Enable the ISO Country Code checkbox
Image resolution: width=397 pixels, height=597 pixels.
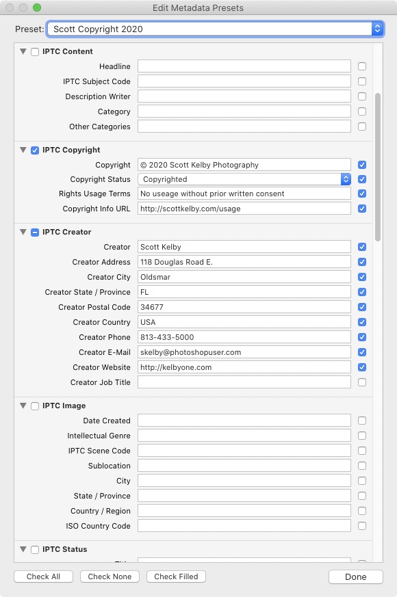coord(362,526)
